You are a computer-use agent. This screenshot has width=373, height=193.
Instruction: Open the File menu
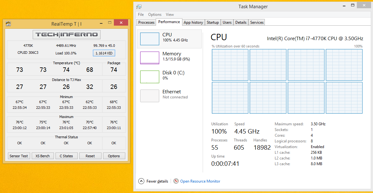click(141, 15)
